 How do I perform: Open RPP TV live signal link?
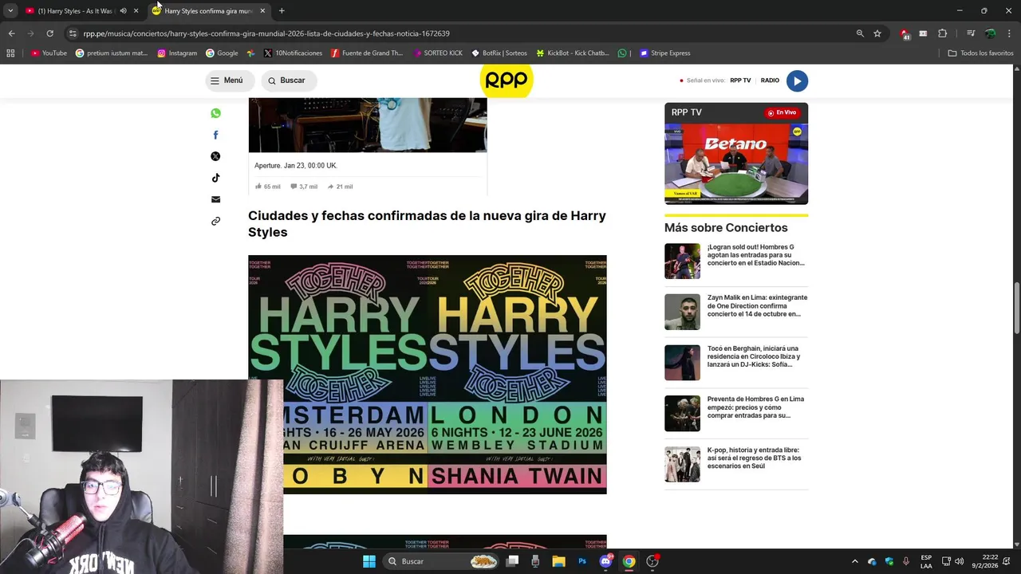click(740, 81)
